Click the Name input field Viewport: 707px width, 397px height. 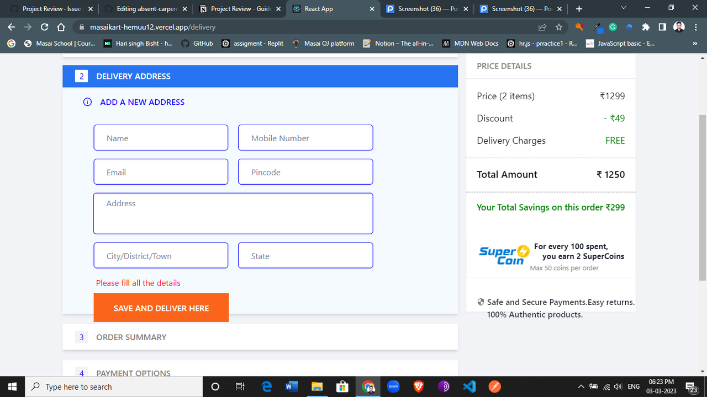point(161,137)
